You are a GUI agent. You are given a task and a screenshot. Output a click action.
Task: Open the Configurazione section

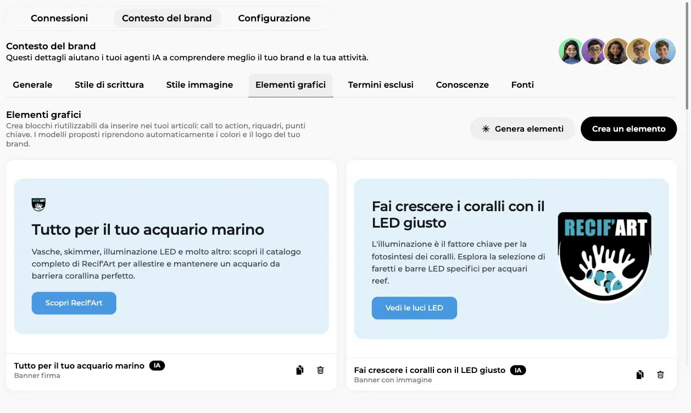[x=274, y=18]
